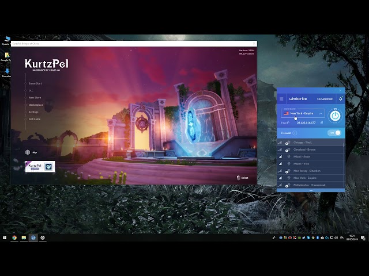
Task: Show Firewall info icon
Action: (295, 133)
